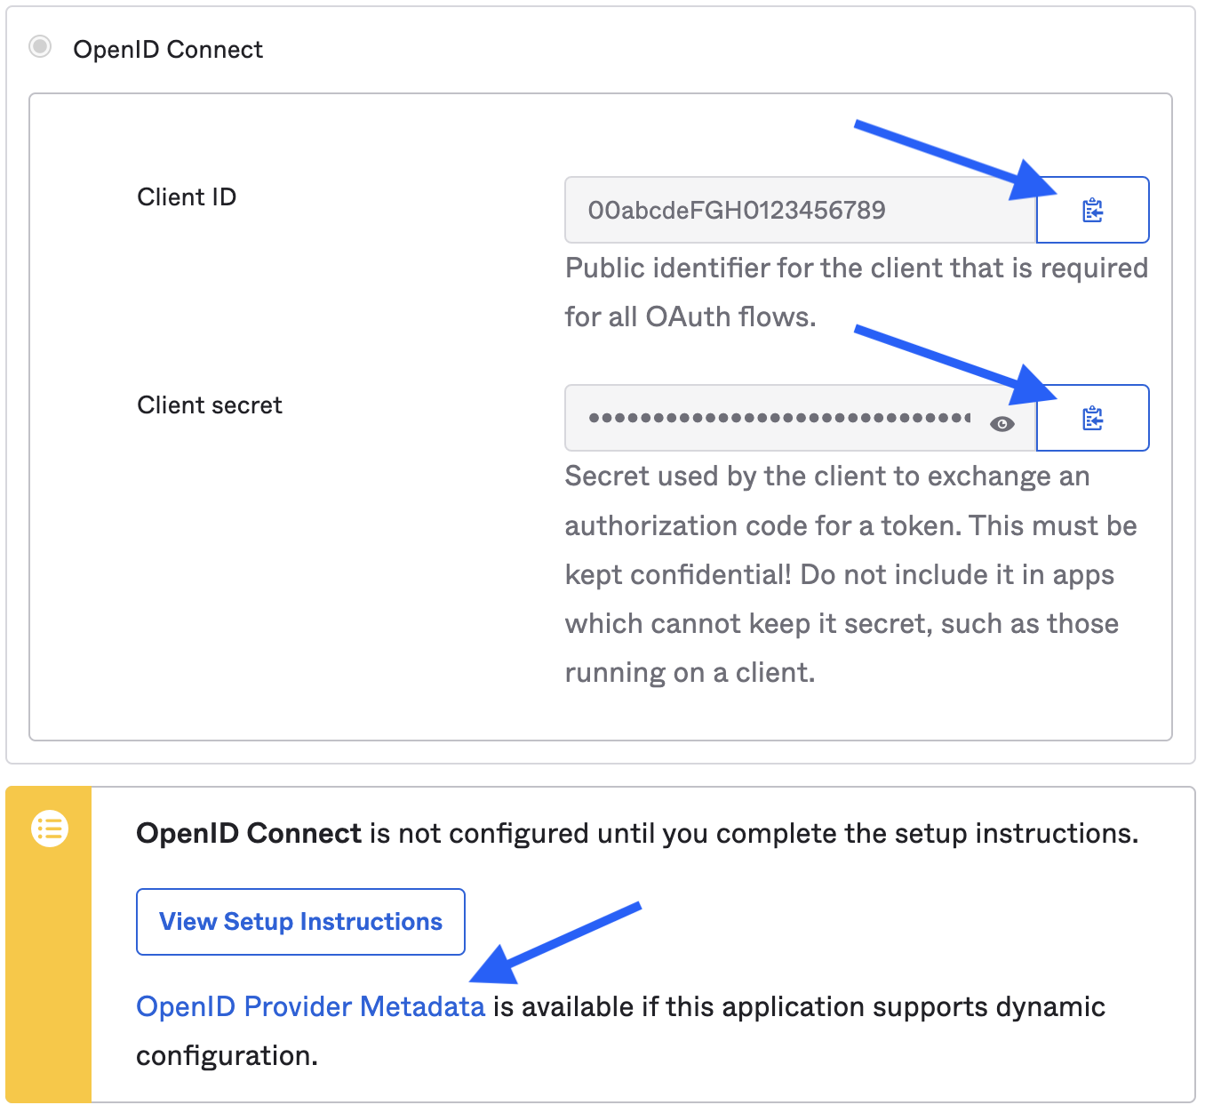1205x1113 pixels.
Task: Follow the dynamic configuration metadata link
Action: pyautogui.click(x=309, y=1005)
